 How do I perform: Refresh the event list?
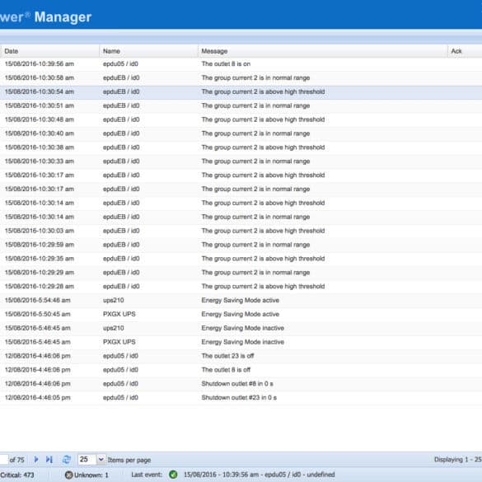pyautogui.click(x=67, y=460)
